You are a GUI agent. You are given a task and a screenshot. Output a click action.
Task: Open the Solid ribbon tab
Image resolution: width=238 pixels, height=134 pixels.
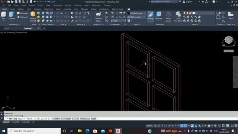[x=12, y=9]
